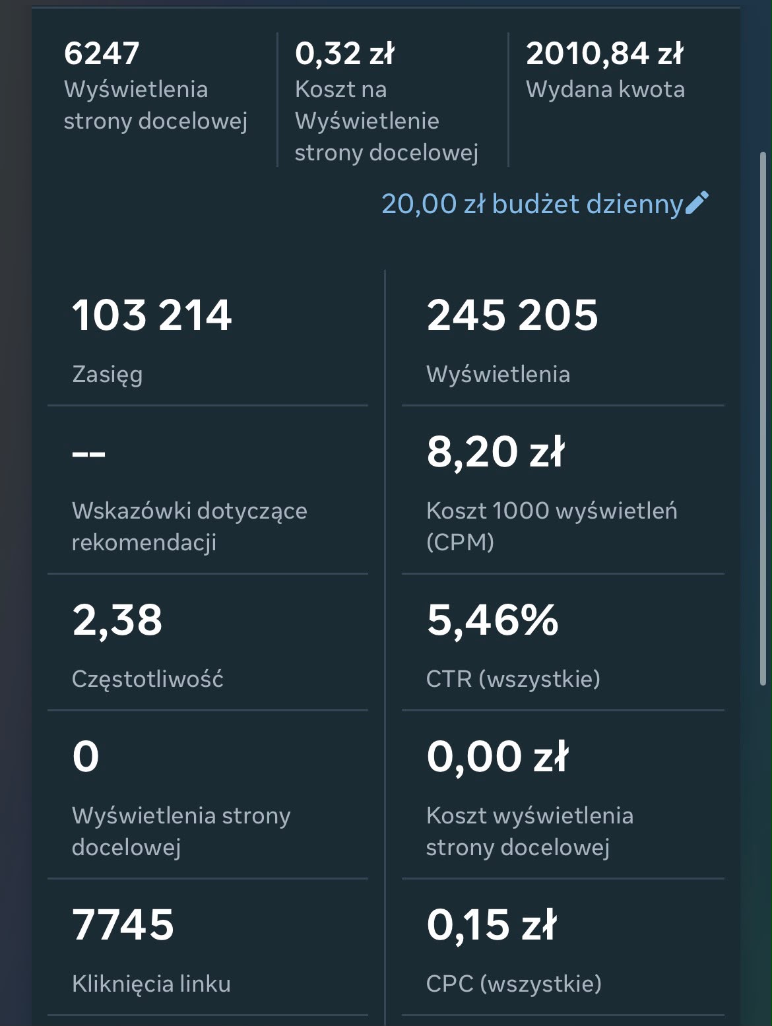Click the Koszt 1000 wyświetleń (CPM) label
772x1026 pixels.
(x=552, y=527)
